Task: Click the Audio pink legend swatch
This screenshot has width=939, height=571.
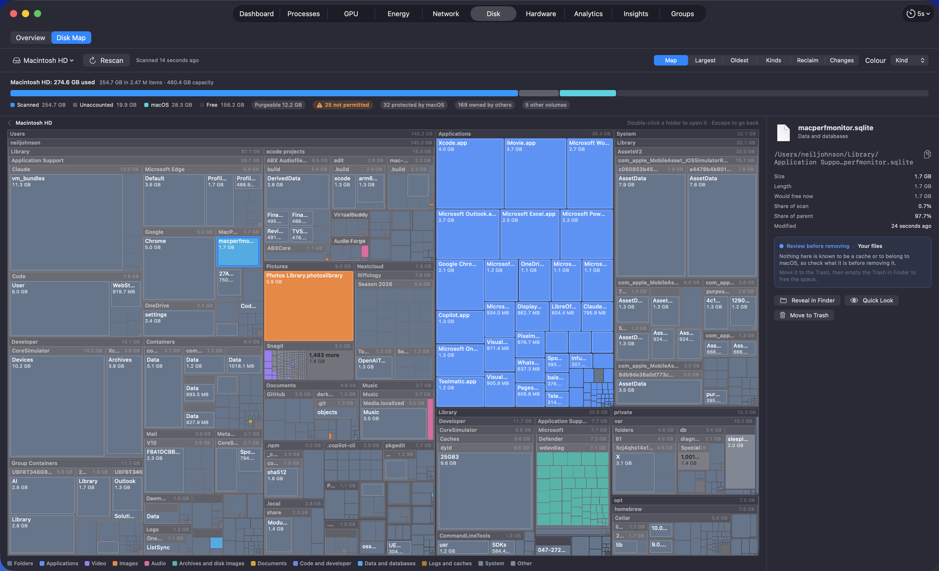Action: pos(147,563)
